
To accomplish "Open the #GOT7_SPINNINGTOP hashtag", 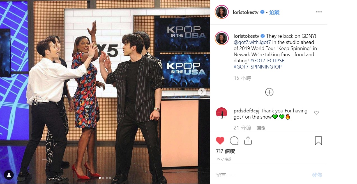I will tap(257, 67).
